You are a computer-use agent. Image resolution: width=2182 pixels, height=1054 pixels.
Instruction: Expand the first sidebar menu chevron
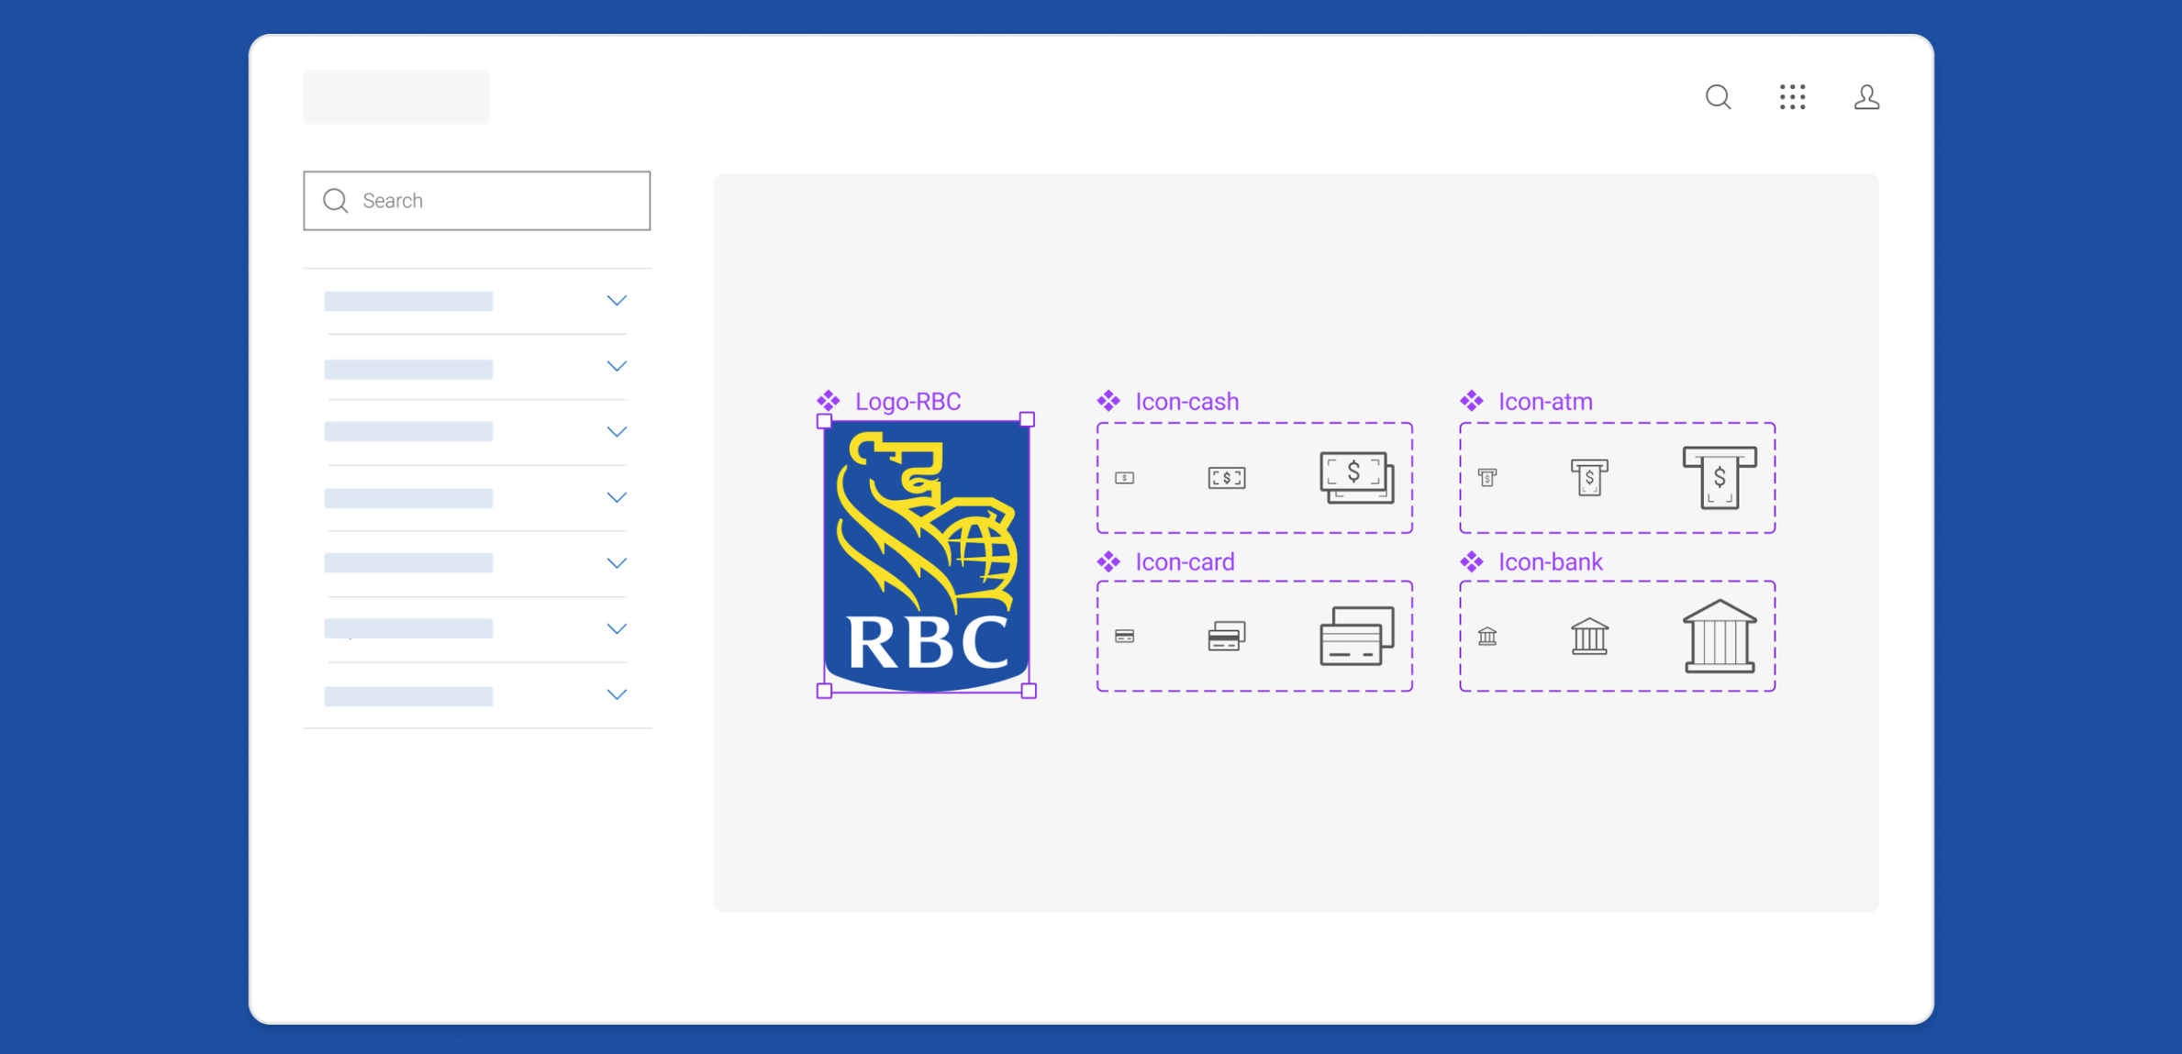point(617,301)
